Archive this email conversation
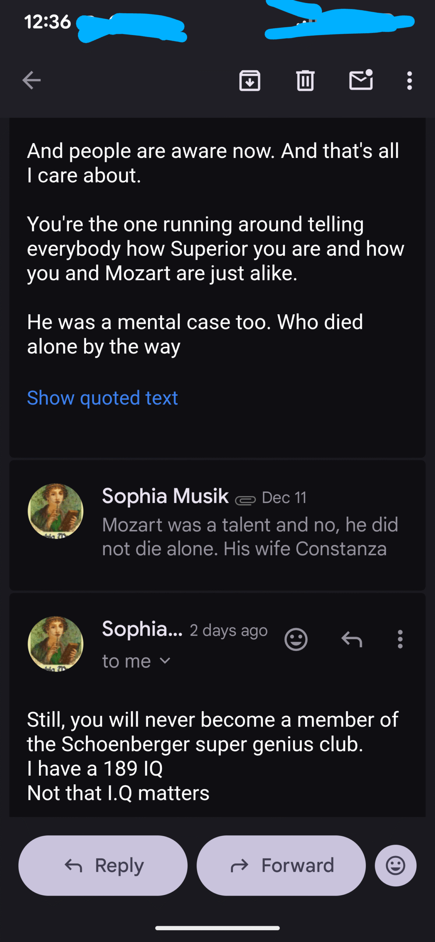 250,80
